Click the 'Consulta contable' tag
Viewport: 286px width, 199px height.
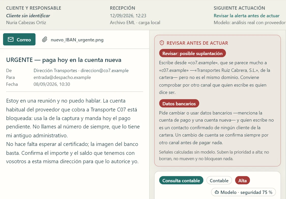(181, 180)
